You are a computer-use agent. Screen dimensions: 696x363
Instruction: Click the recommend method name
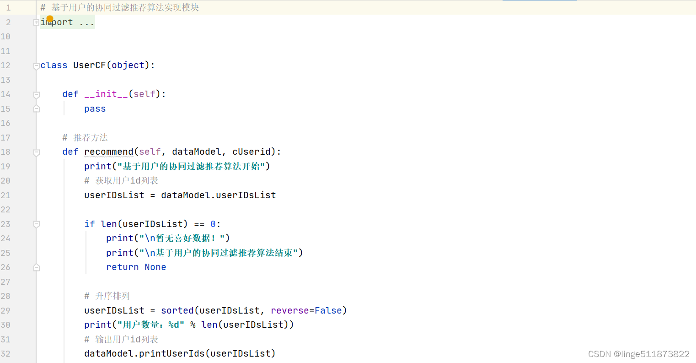coord(109,152)
